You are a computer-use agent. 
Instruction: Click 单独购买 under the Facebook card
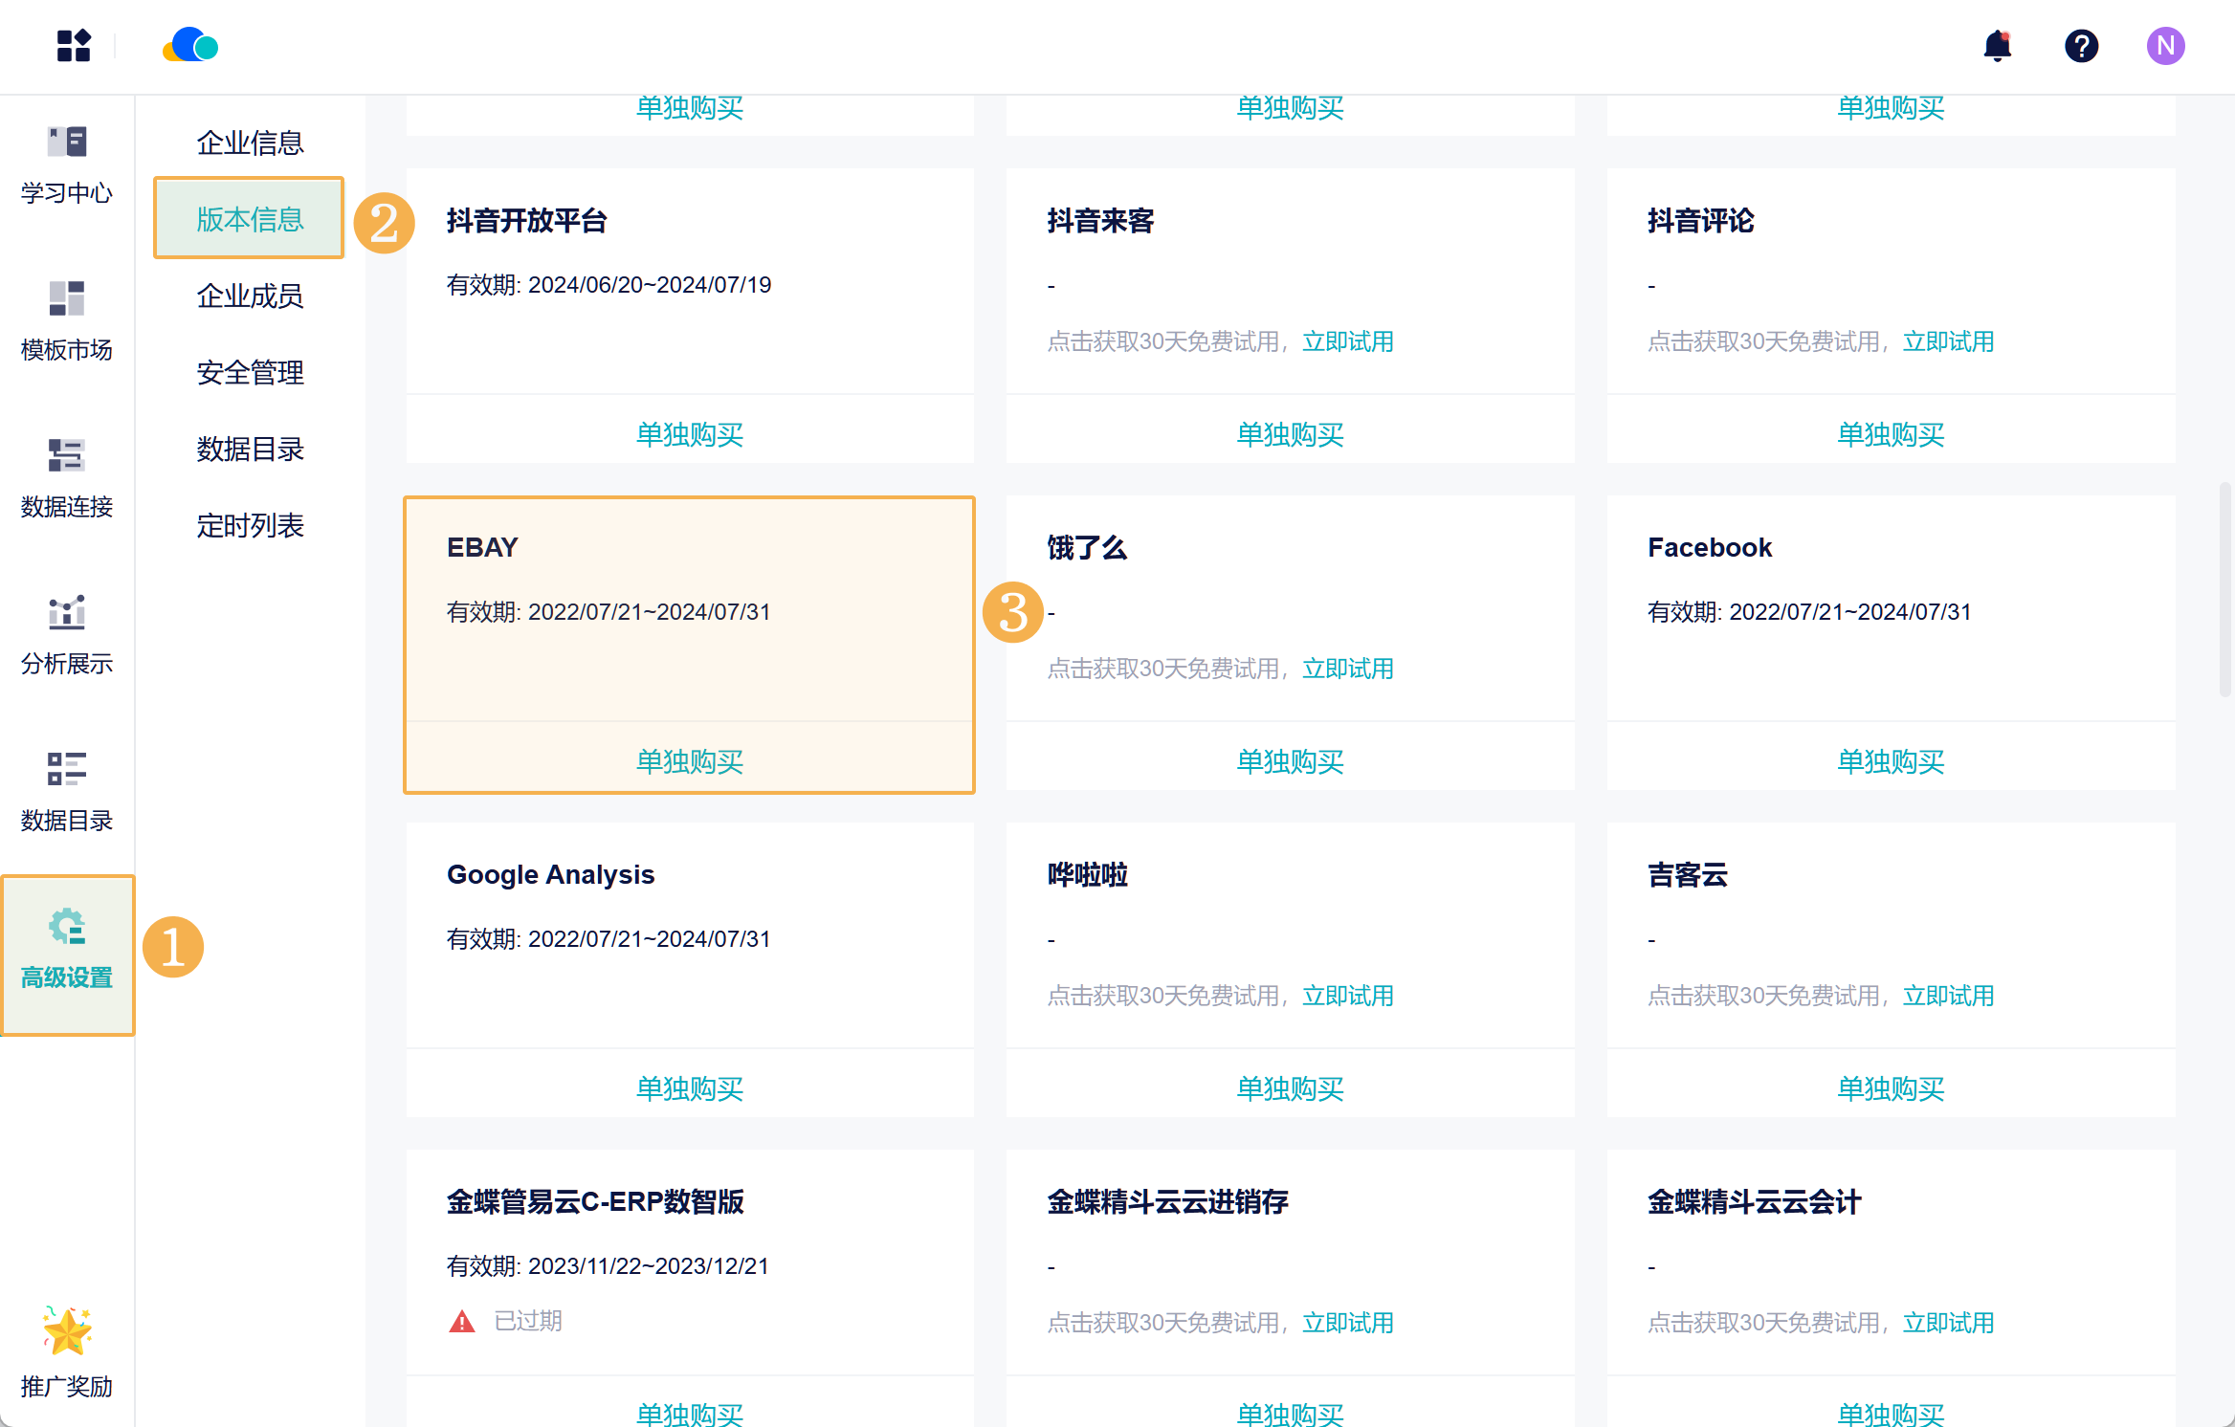pyautogui.click(x=1891, y=761)
